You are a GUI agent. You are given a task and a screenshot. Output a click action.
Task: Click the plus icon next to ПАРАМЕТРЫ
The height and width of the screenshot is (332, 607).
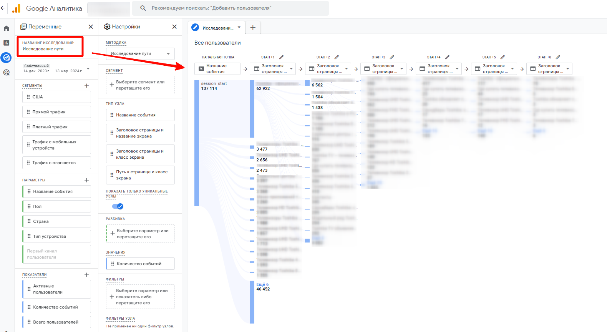click(86, 180)
